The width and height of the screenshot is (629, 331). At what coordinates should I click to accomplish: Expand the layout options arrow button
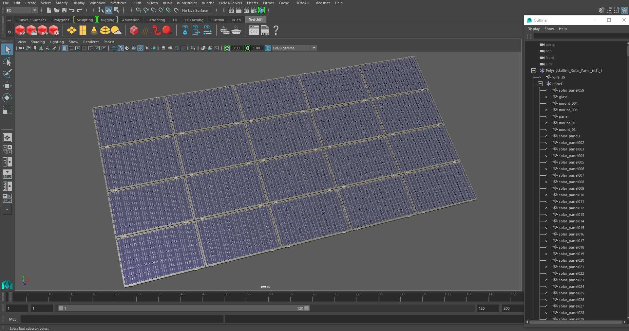pos(7,210)
